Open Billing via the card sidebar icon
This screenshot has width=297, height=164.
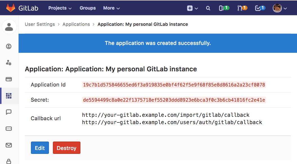click(9, 79)
